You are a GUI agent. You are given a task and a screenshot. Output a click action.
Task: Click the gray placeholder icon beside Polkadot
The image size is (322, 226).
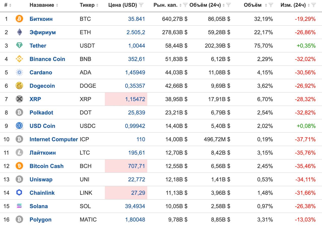(x=19, y=112)
